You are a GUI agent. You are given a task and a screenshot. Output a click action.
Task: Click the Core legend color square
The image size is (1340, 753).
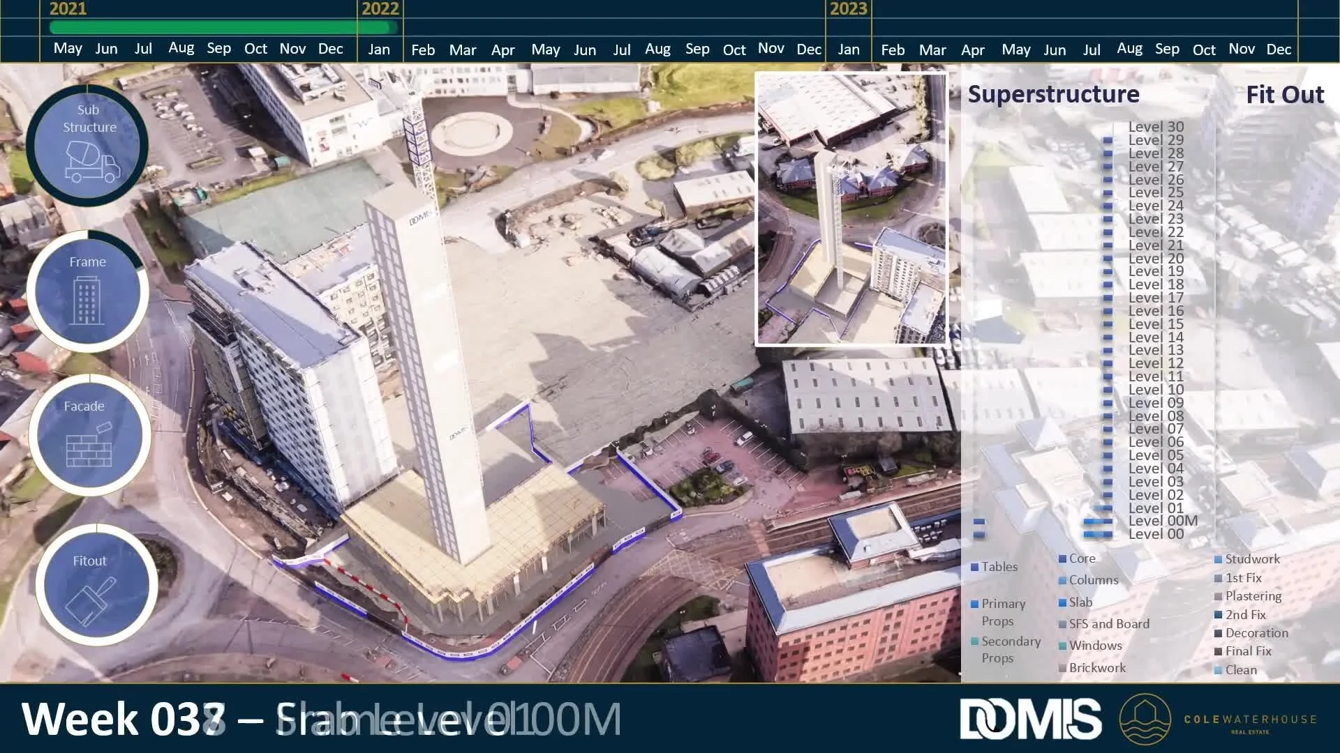(x=1062, y=558)
